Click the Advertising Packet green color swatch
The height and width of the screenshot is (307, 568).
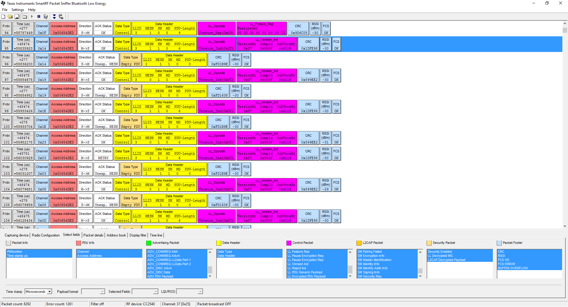tap(149, 243)
